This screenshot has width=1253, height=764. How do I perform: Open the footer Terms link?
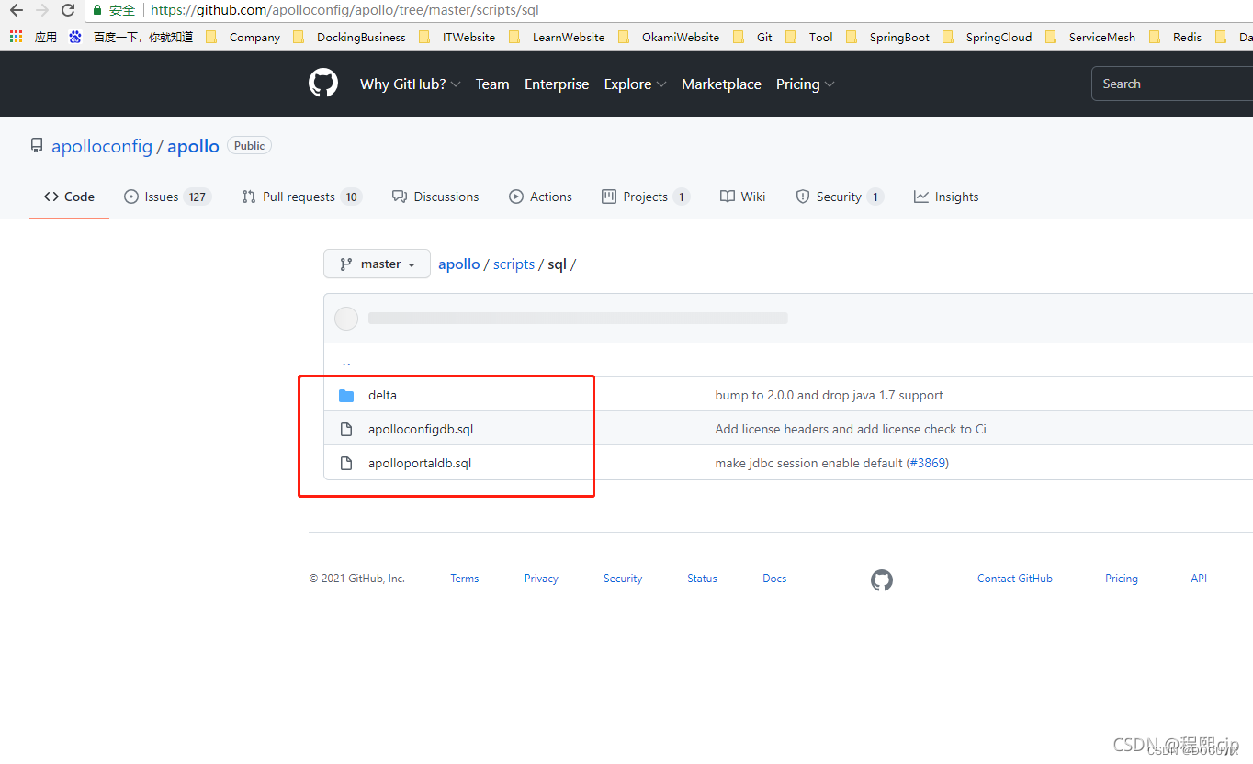[465, 579]
